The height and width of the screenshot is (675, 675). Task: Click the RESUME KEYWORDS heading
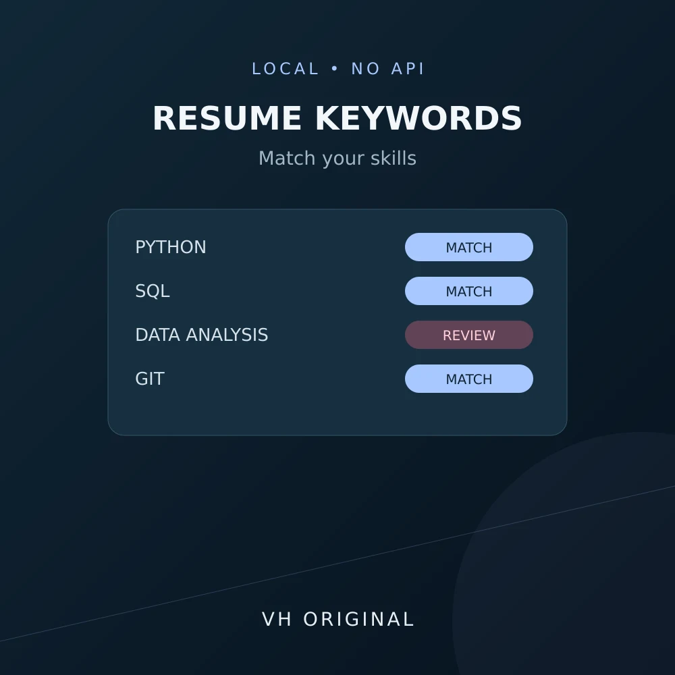click(x=337, y=118)
